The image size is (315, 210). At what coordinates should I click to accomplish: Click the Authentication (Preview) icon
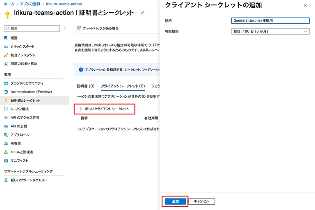(6, 92)
